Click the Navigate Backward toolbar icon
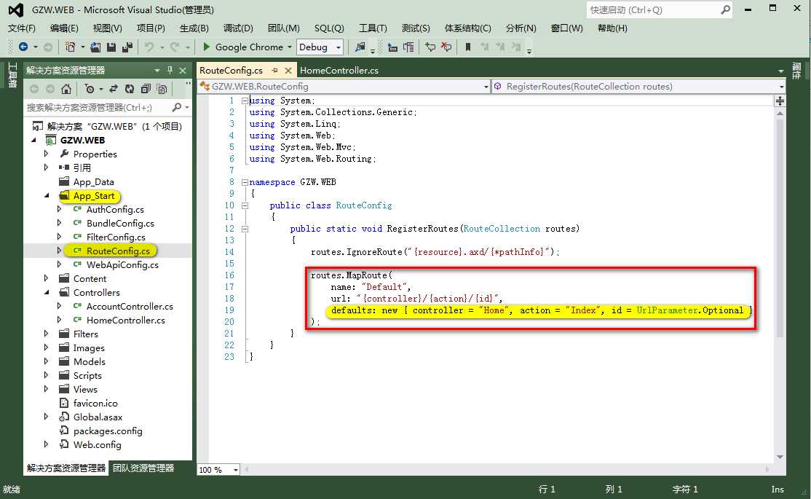The height and width of the screenshot is (499, 811). [x=23, y=47]
